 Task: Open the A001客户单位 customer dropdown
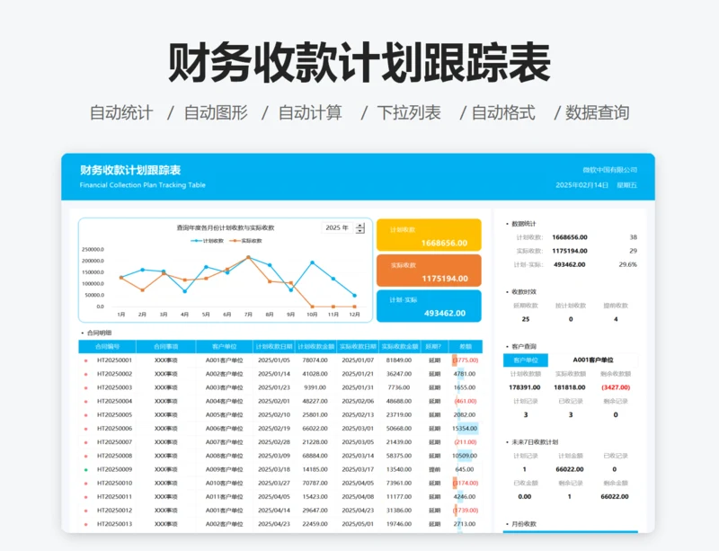click(594, 359)
